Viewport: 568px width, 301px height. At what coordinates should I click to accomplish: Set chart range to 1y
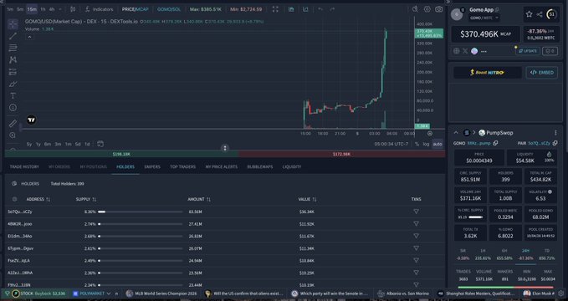tap(38, 144)
